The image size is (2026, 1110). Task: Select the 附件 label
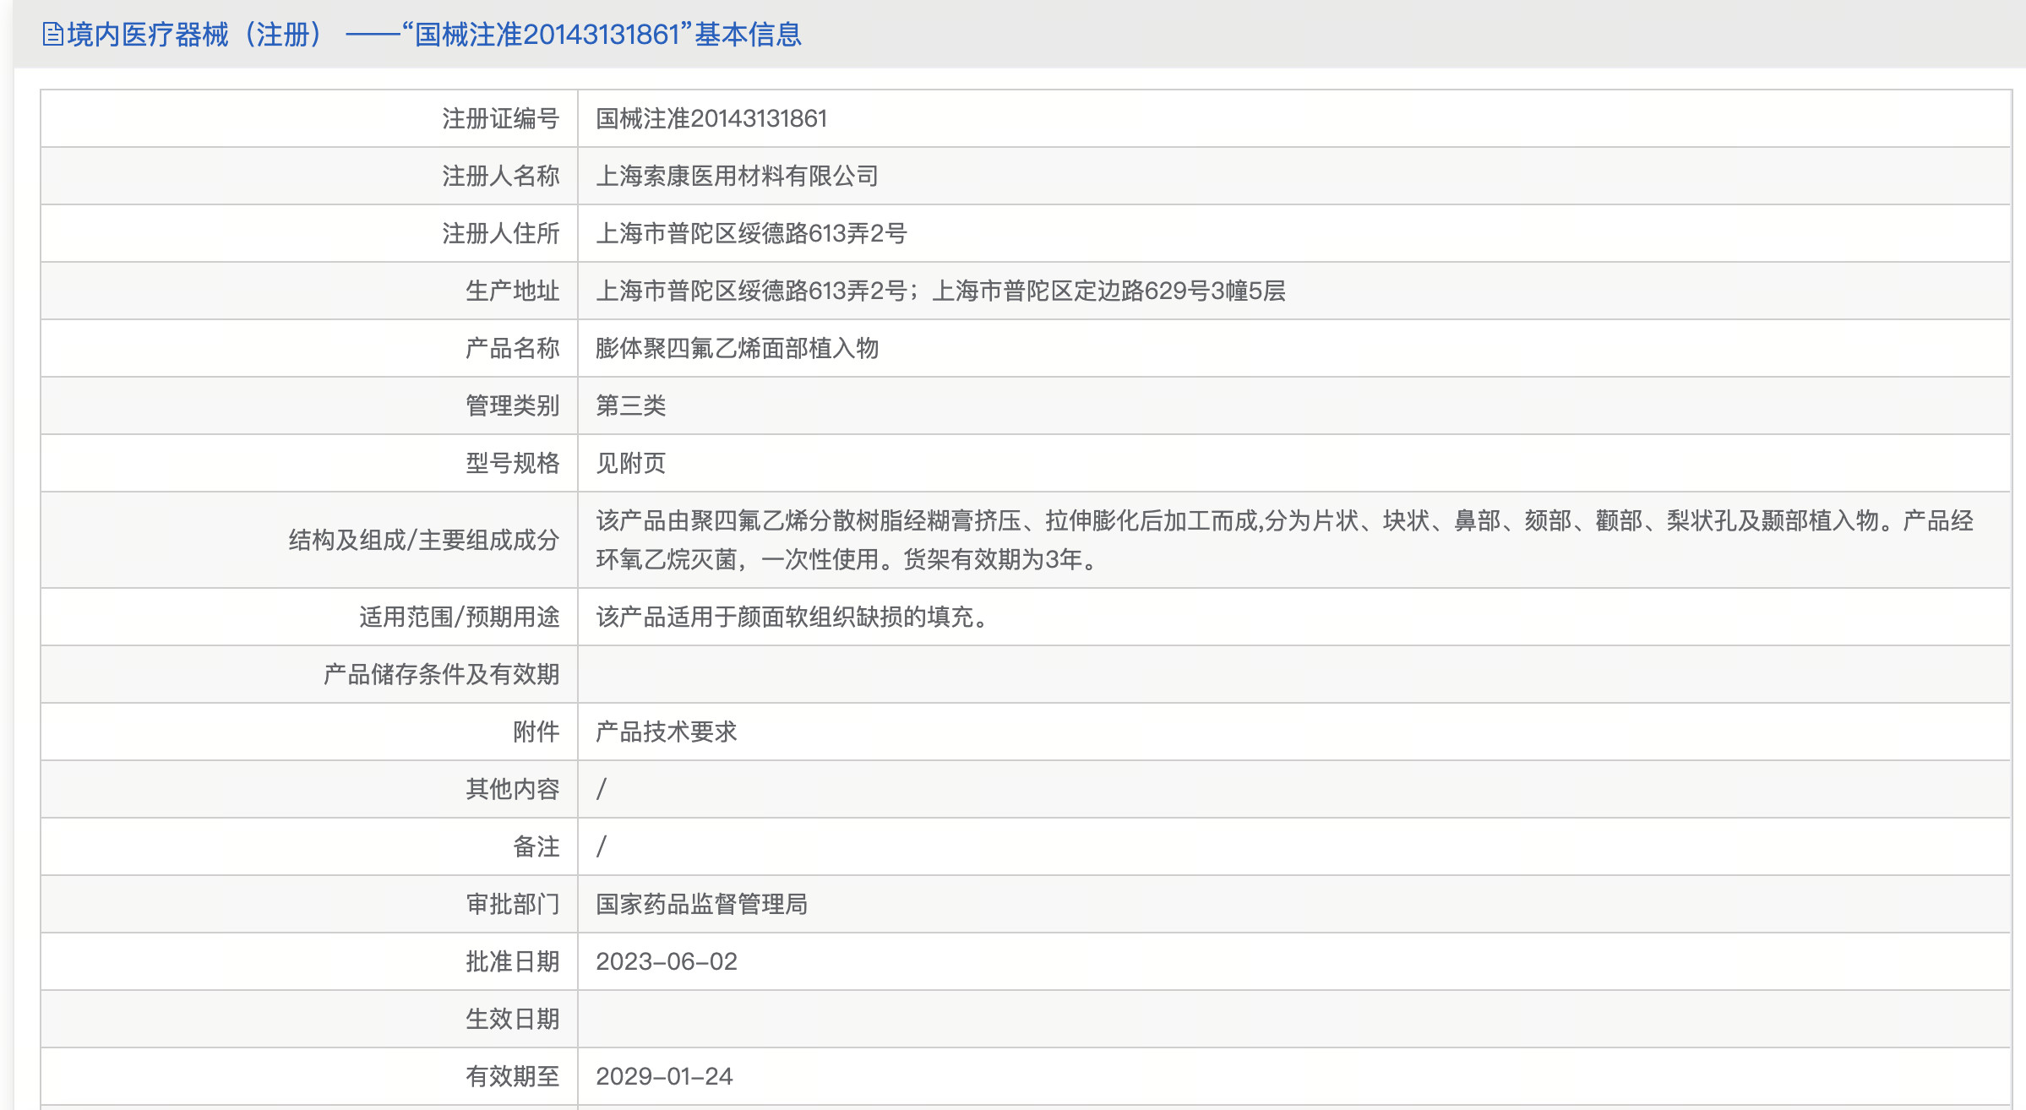(x=536, y=732)
